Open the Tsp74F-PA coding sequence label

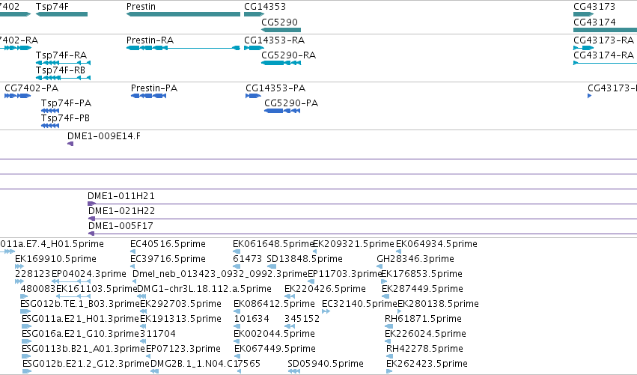66,103
